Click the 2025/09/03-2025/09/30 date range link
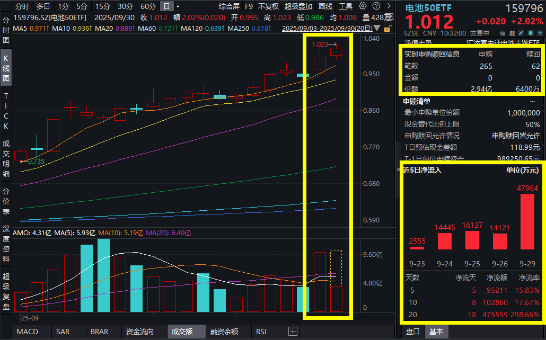546x340 pixels. pyautogui.click(x=325, y=27)
